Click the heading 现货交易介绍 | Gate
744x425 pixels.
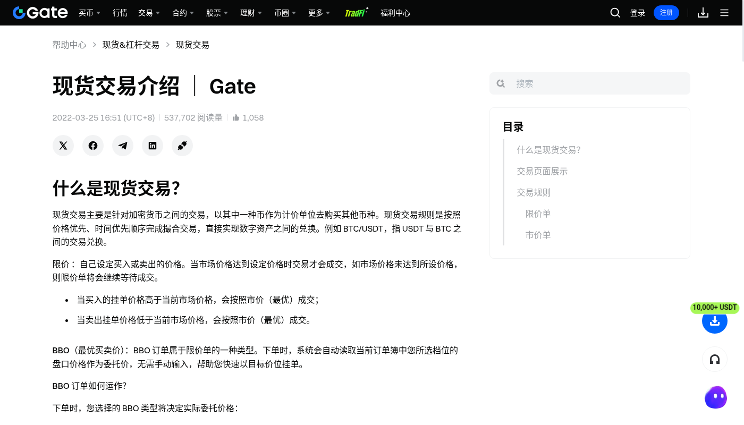154,86
